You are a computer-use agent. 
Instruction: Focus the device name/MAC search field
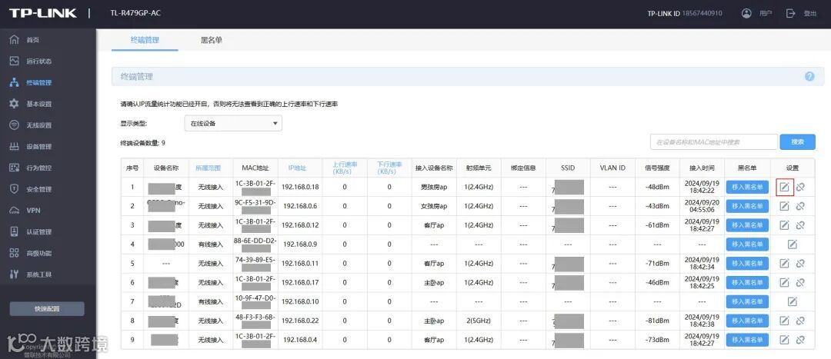click(713, 142)
